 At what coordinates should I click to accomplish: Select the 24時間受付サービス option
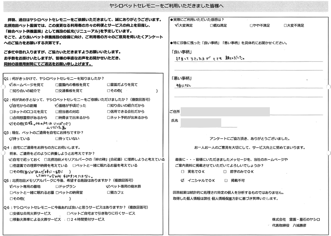coord(69,219)
